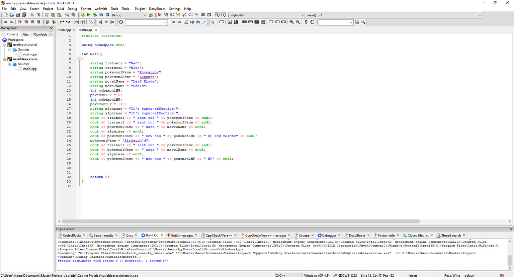Zoom in using magnifier plus icon
The width and height of the screenshot is (514, 277).
[291, 22]
